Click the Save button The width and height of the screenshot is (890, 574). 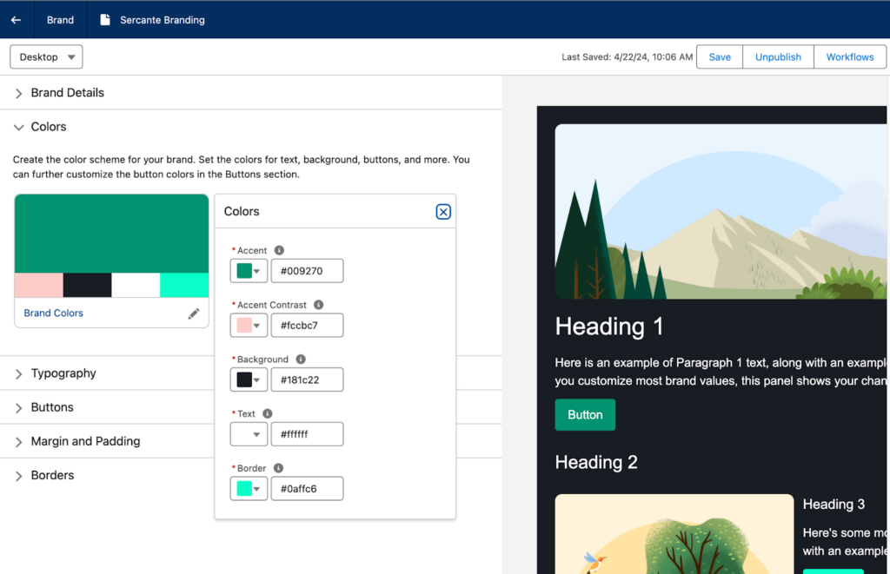720,57
